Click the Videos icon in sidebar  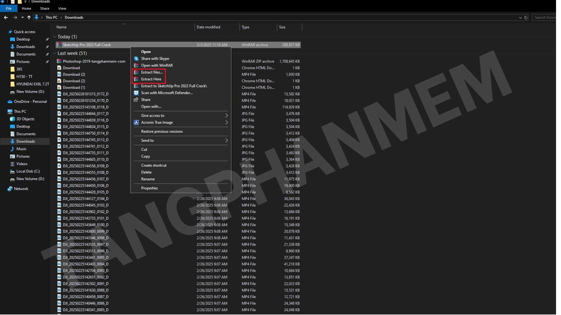coord(12,164)
